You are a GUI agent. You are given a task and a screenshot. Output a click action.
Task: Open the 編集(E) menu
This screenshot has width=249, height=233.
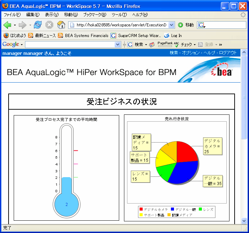coord(33,15)
